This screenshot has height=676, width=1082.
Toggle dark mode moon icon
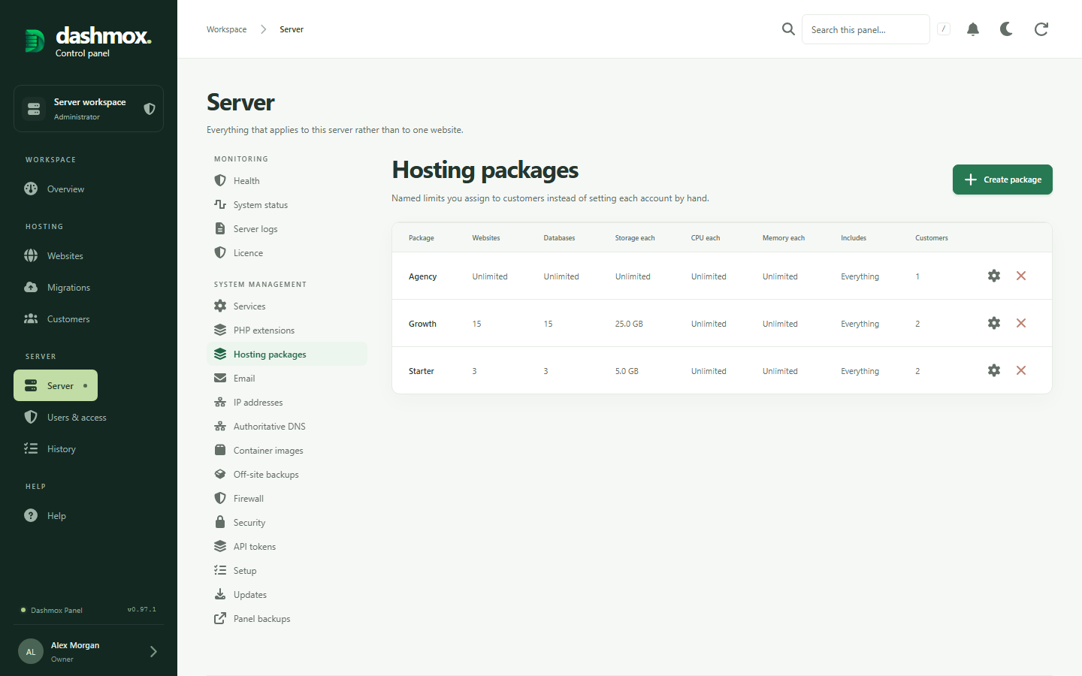(1007, 29)
